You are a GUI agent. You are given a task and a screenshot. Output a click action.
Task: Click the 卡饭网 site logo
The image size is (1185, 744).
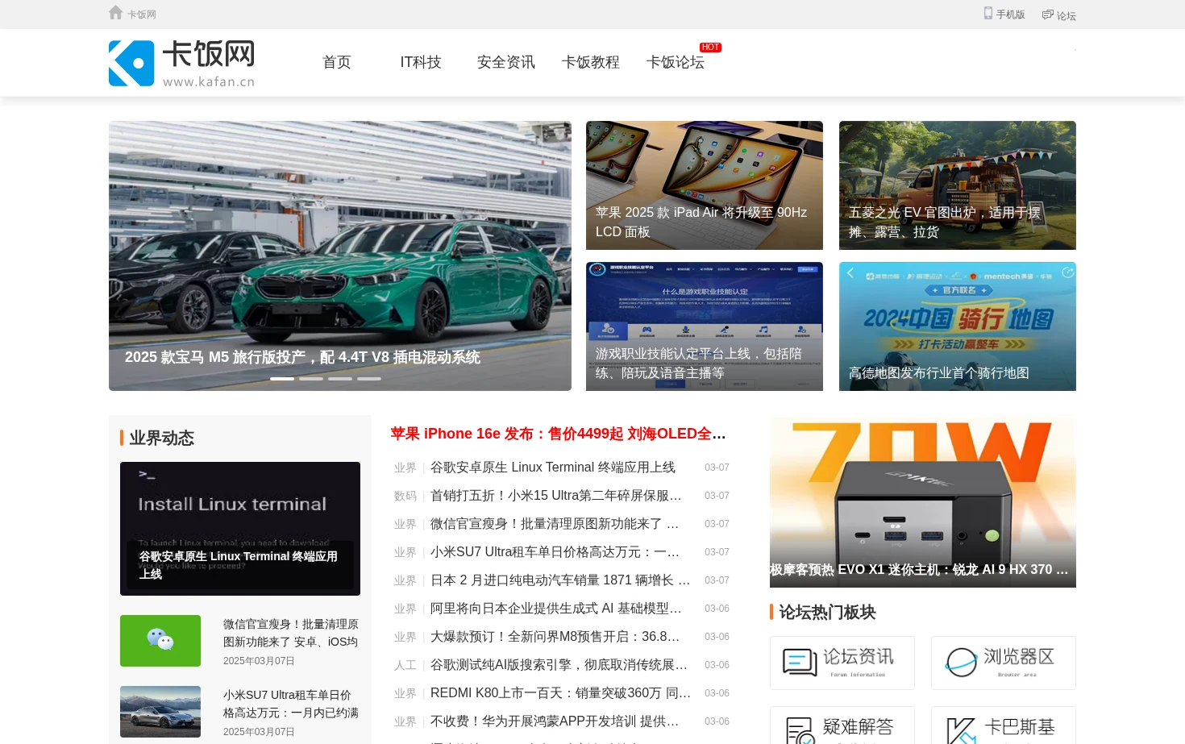click(182, 63)
